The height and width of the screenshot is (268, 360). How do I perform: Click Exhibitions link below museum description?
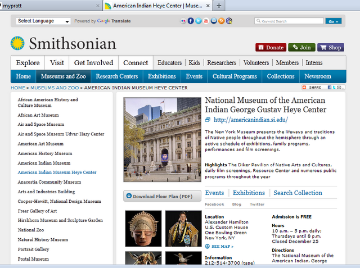click(249, 193)
